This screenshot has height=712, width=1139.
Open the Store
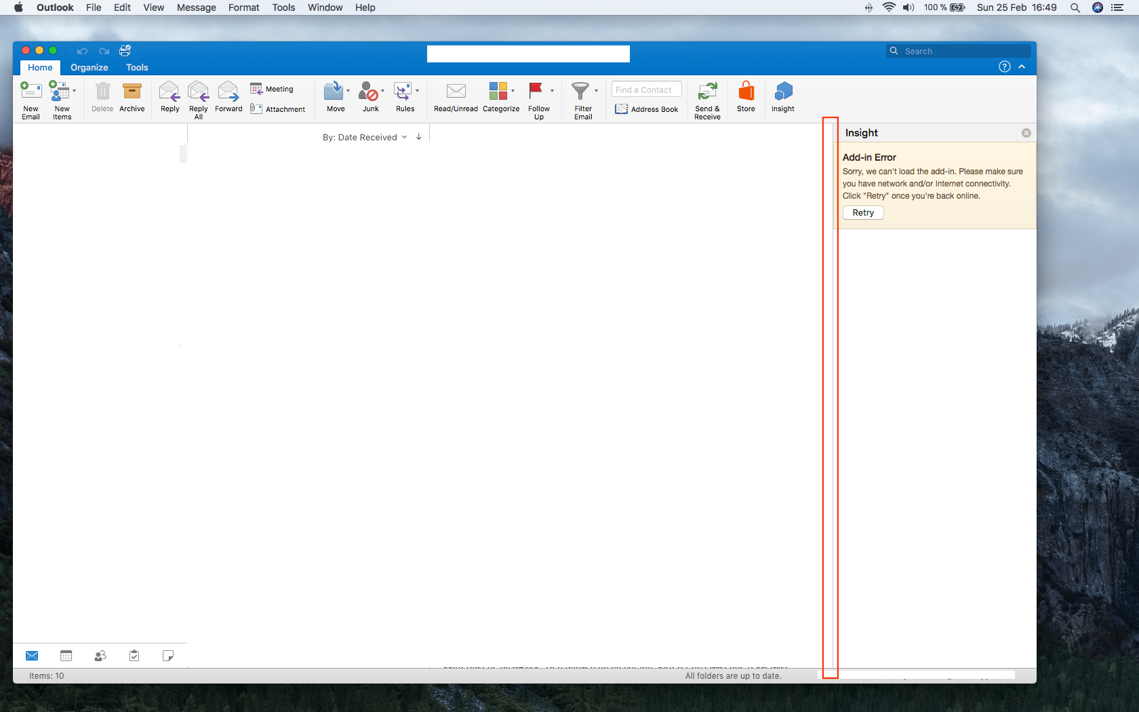(x=746, y=98)
